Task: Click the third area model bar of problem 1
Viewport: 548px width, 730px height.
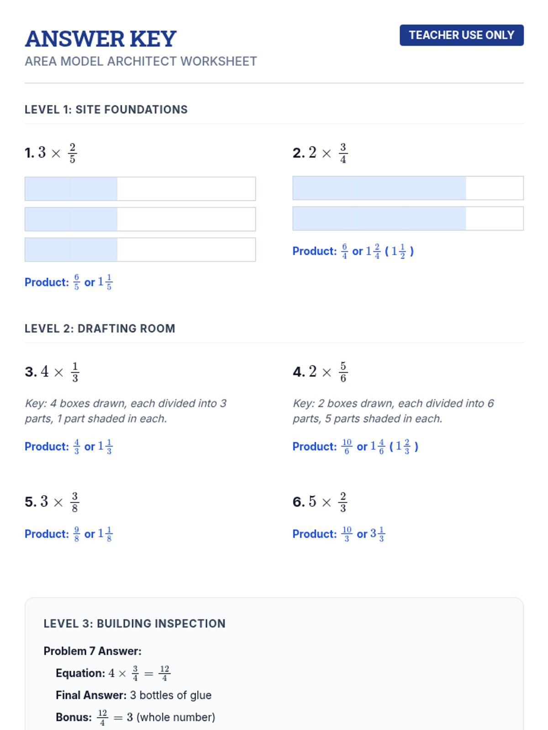Action: 140,250
